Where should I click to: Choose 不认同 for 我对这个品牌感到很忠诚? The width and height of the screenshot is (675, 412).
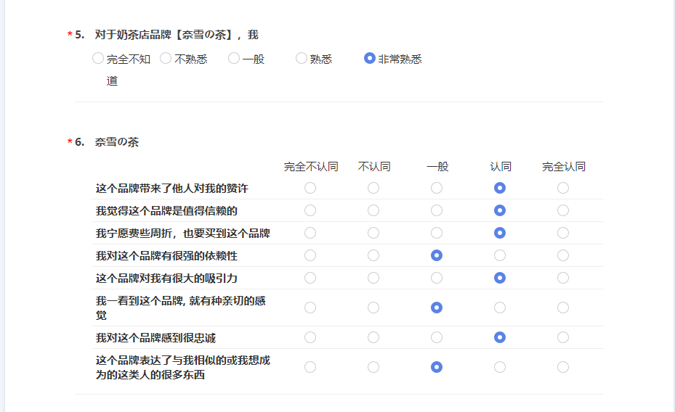click(x=373, y=337)
